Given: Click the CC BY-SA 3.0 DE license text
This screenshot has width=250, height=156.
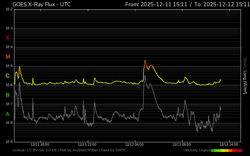Looking at the screenshot, I should pos(35,150).
